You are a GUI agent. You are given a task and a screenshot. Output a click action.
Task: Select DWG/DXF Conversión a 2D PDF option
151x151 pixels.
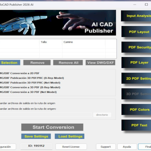point(20,73)
